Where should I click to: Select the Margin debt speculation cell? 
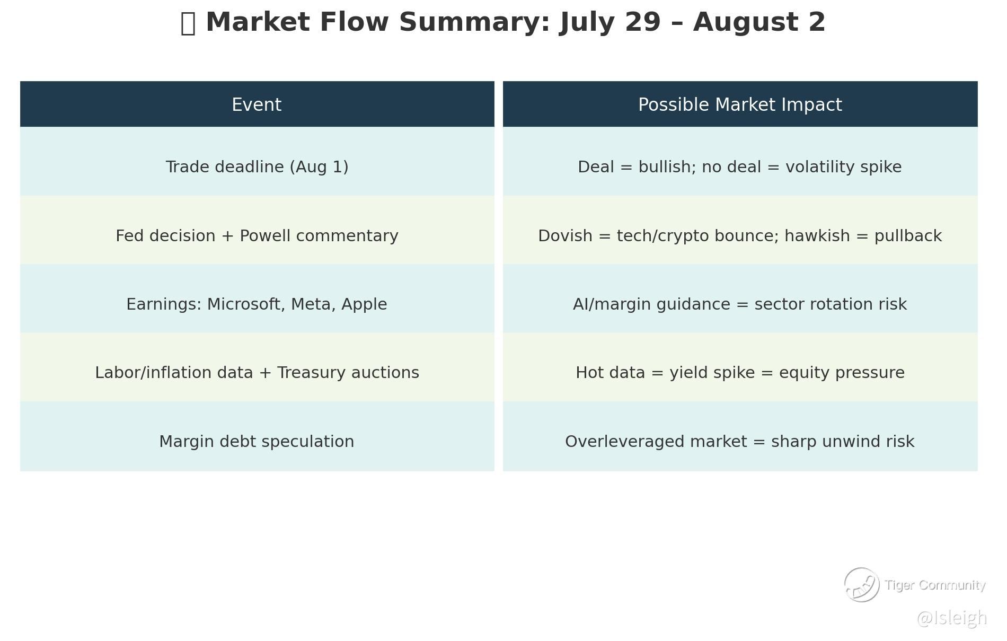[x=257, y=442]
